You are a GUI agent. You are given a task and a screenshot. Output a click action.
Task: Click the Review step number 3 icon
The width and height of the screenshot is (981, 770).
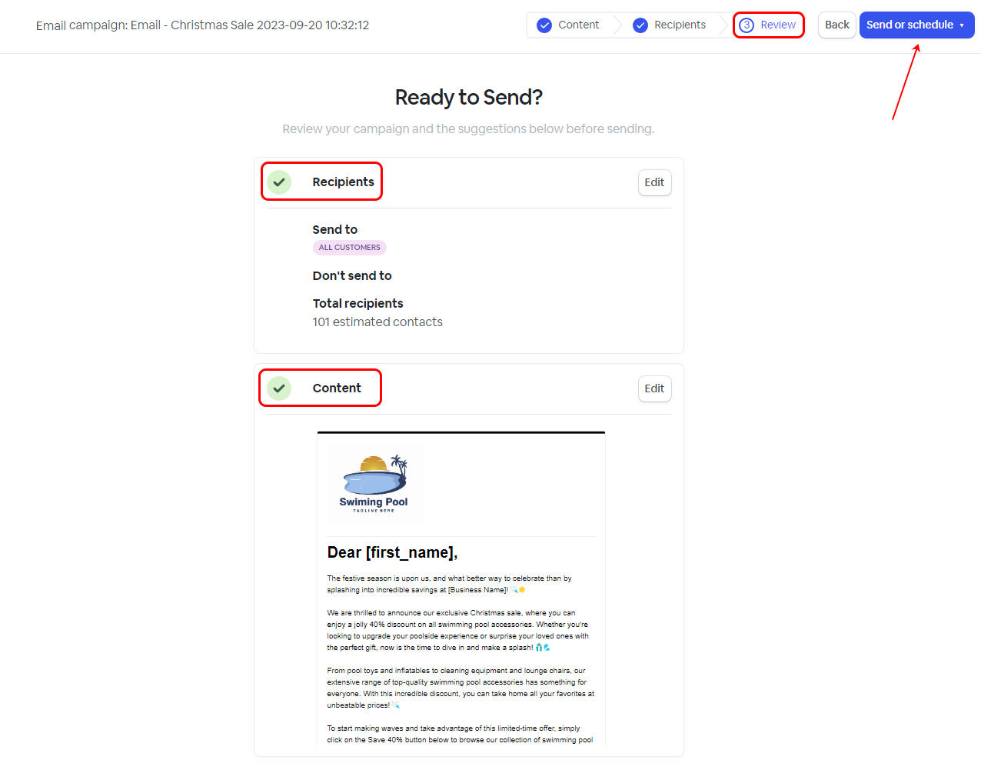pyautogui.click(x=746, y=25)
